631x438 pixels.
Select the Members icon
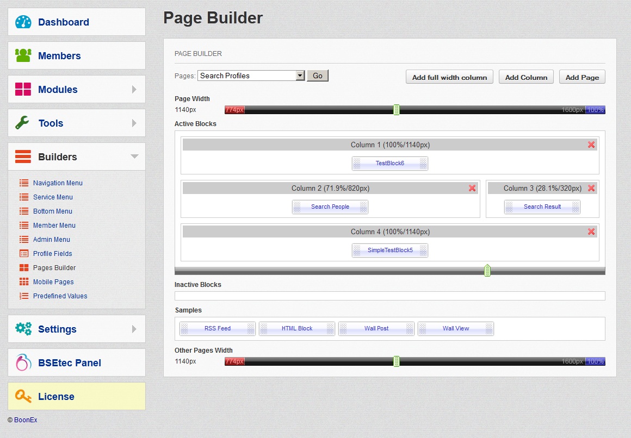tap(22, 55)
